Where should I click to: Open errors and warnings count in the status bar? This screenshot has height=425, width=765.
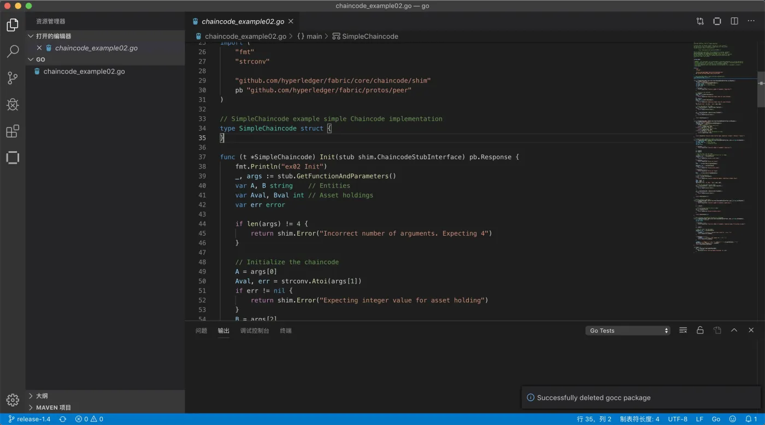[89, 419]
